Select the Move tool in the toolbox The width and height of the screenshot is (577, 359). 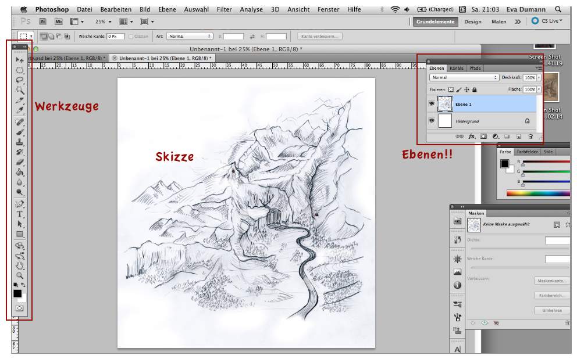(19, 60)
